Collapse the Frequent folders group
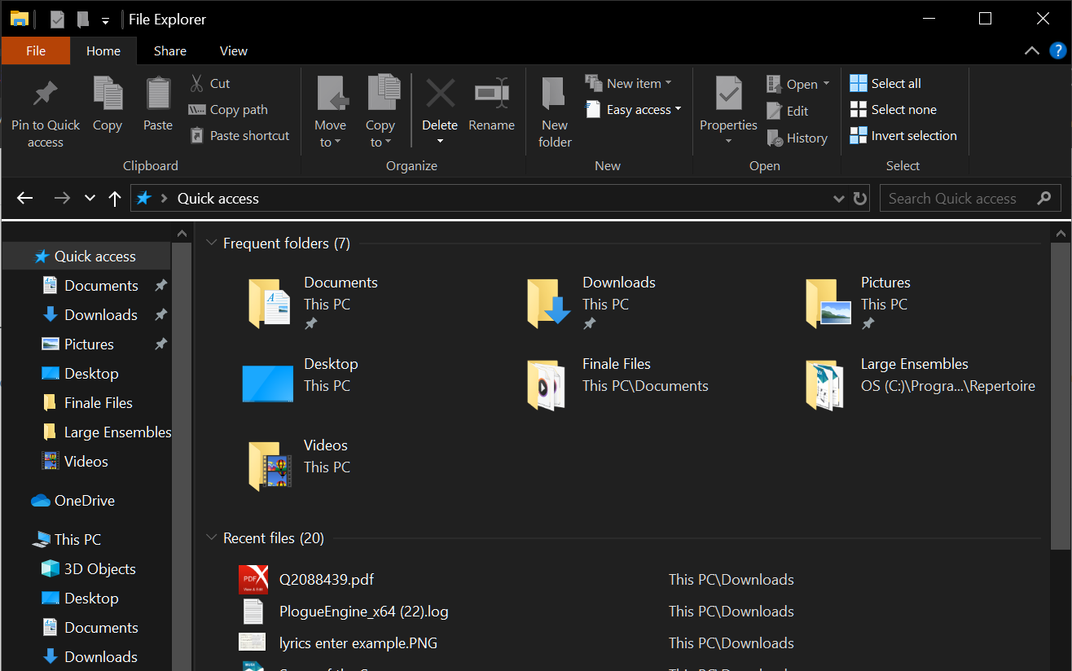The width and height of the screenshot is (1072, 671). click(212, 243)
